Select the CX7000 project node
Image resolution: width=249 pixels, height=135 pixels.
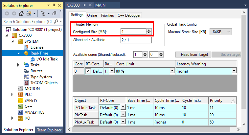click(x=25, y=35)
